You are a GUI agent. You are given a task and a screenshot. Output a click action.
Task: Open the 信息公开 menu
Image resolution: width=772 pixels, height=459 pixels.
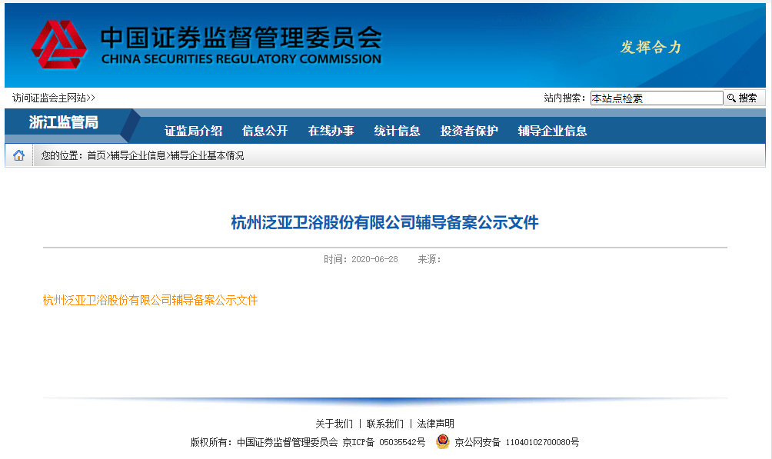click(x=265, y=131)
